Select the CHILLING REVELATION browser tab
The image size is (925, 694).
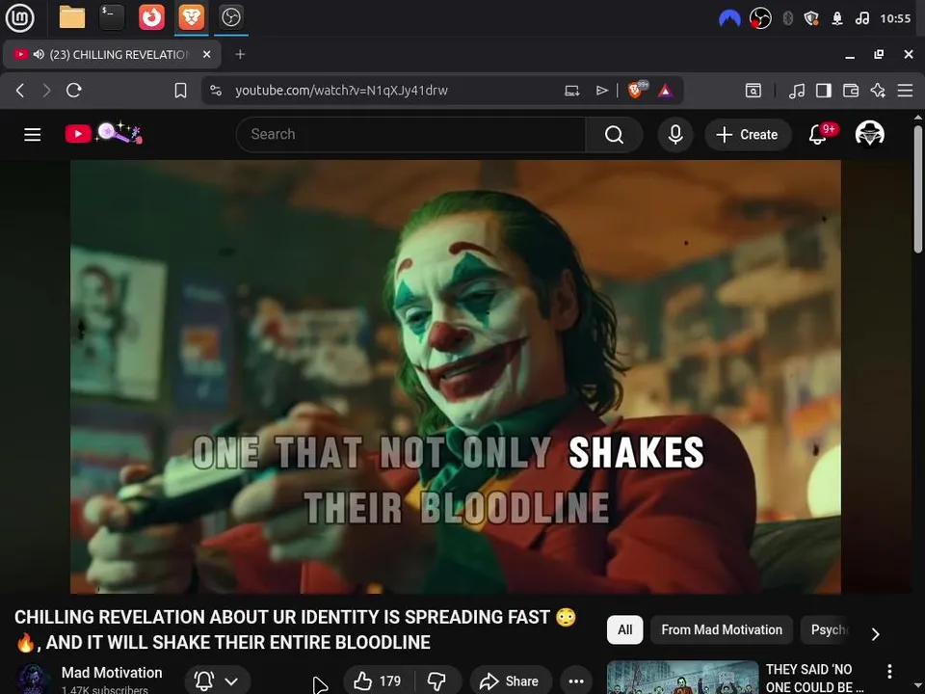pyautogui.click(x=112, y=54)
